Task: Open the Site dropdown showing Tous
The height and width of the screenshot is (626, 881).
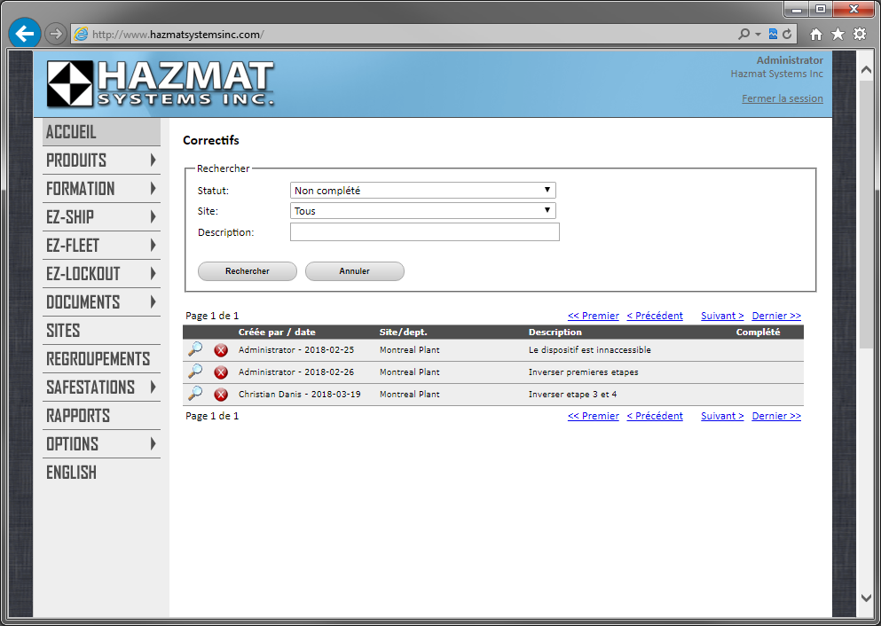Action: (x=423, y=210)
